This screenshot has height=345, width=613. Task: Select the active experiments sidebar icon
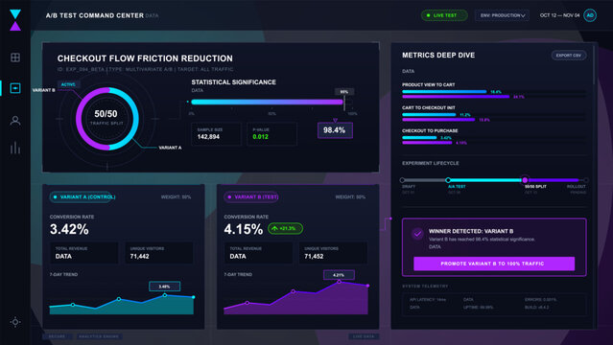tap(15, 88)
